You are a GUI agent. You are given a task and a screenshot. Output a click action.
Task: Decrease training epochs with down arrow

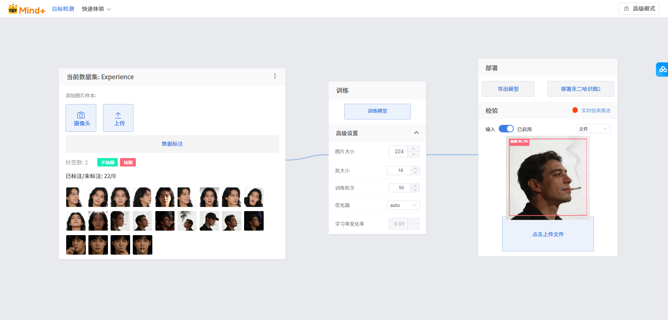(415, 190)
